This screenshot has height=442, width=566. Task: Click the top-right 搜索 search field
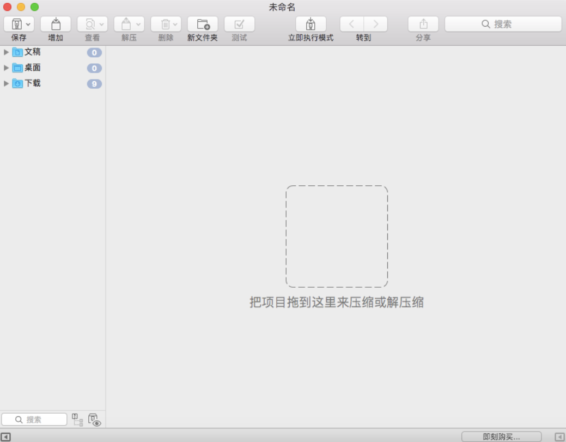[504, 23]
